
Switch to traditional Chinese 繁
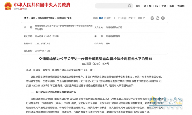(x=150, y=6)
